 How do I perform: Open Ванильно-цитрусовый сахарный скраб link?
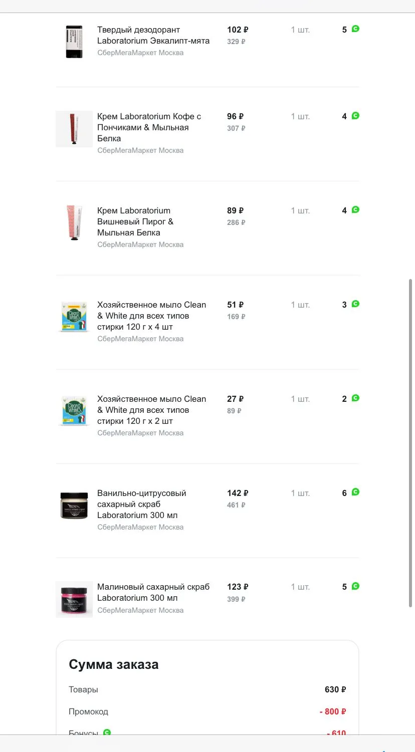142,504
